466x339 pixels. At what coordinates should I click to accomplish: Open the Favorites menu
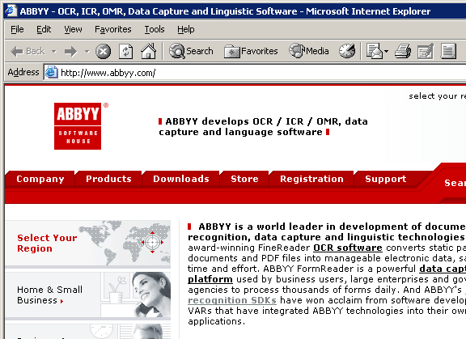pyautogui.click(x=113, y=29)
